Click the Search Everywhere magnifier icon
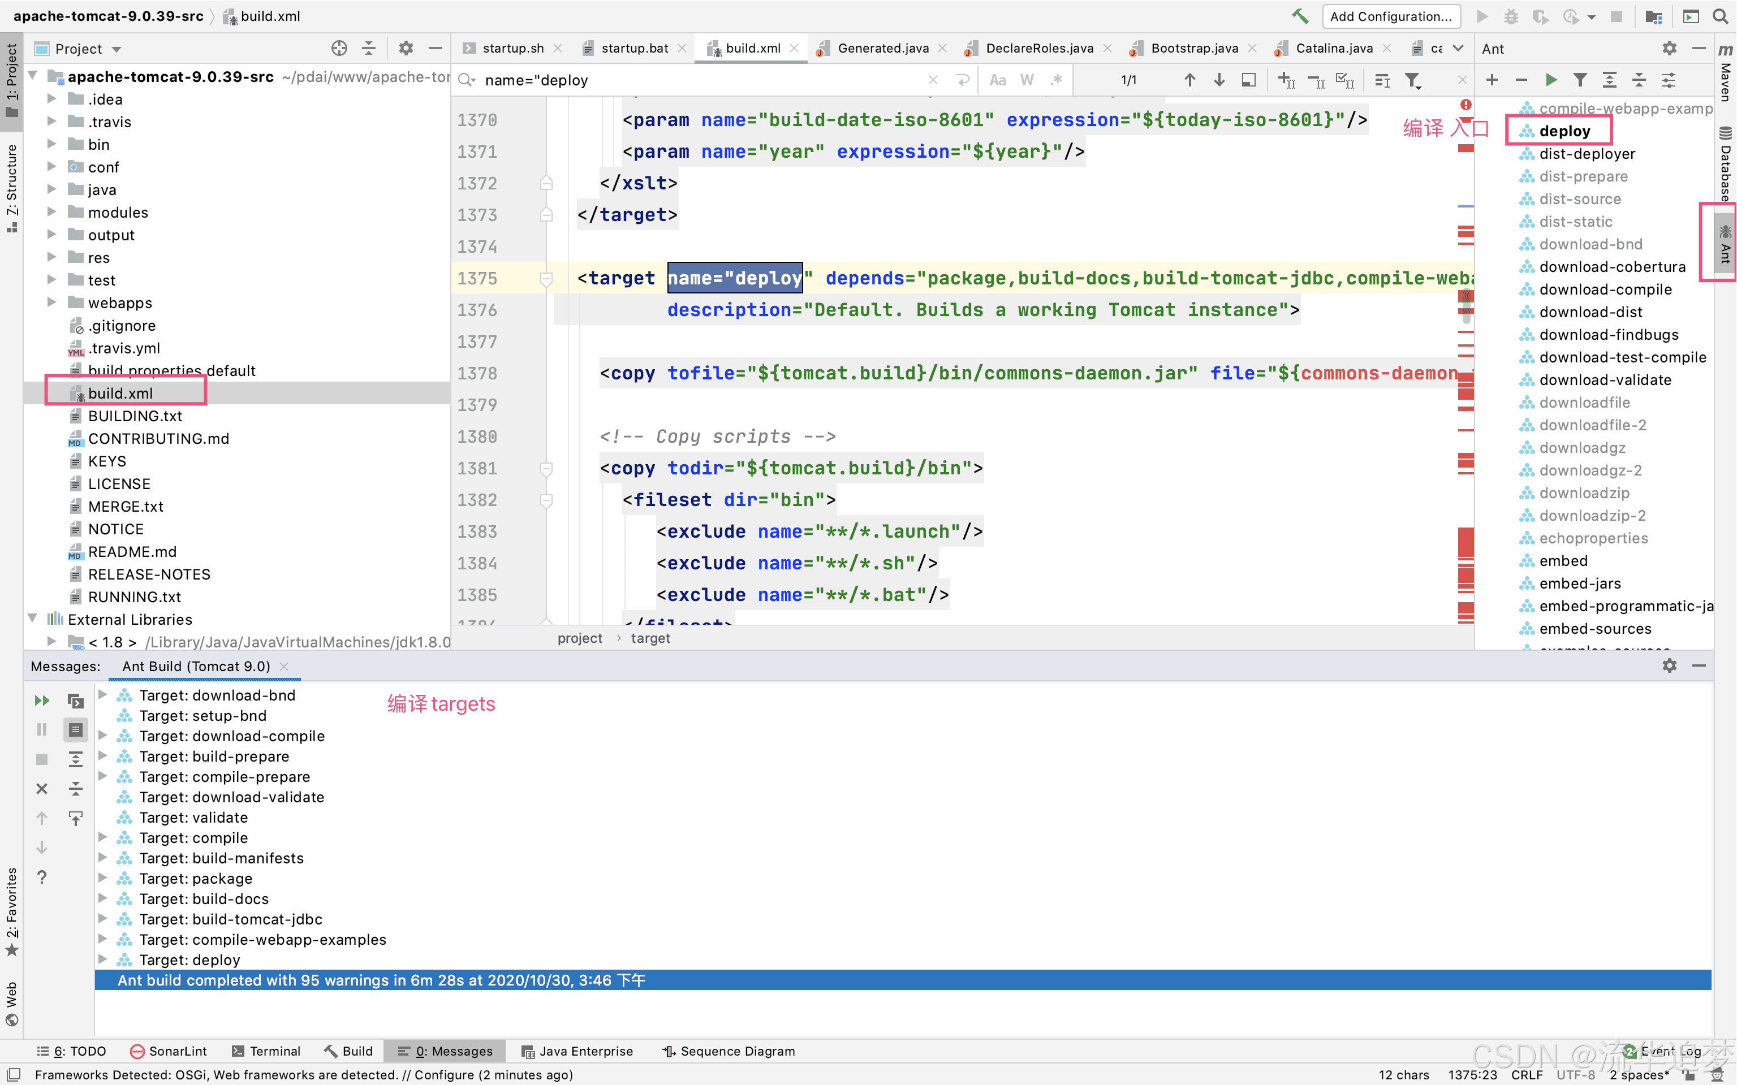1737x1085 pixels. pyautogui.click(x=1720, y=16)
